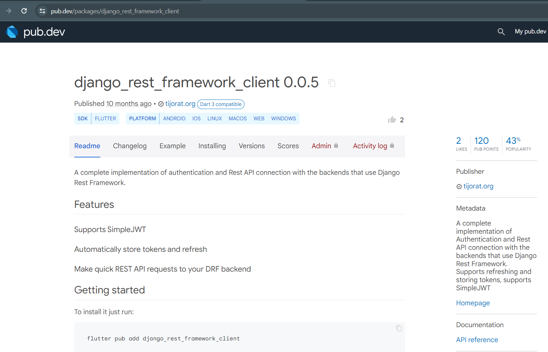The height and width of the screenshot is (352, 548).
Task: Click the package title django_rest_framework_client 0.0.5
Action: 196,82
